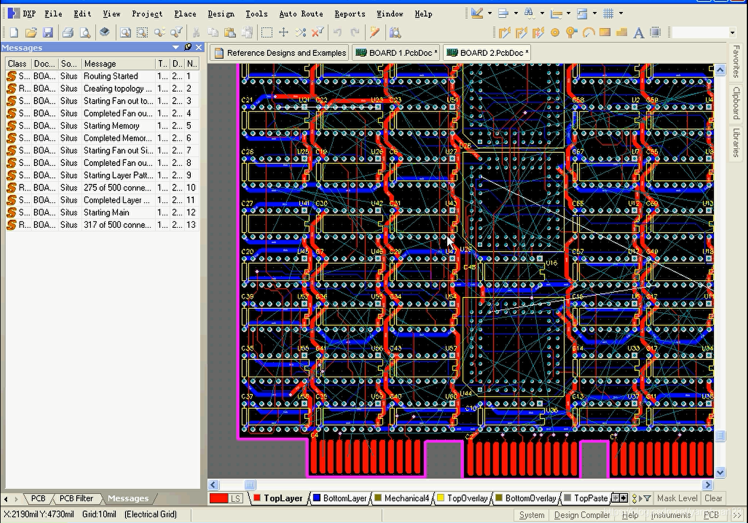Select the 'Starting Main' message row
The width and height of the screenshot is (748, 523).
click(102, 212)
